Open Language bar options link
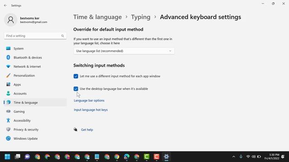This screenshot has width=289, height=162. click(89, 100)
